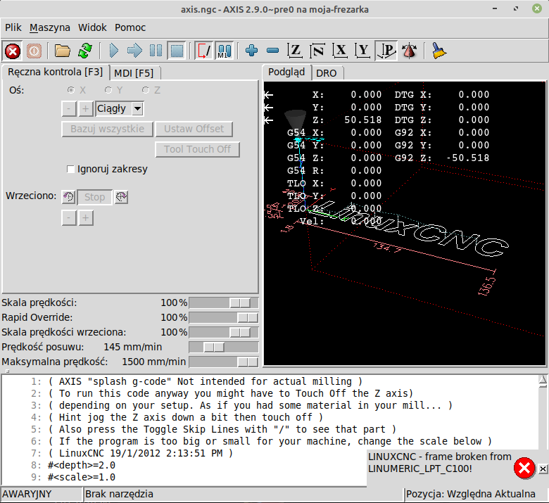The image size is (549, 503).
Task: Switch to the MDI [F5] tab
Action: click(134, 72)
